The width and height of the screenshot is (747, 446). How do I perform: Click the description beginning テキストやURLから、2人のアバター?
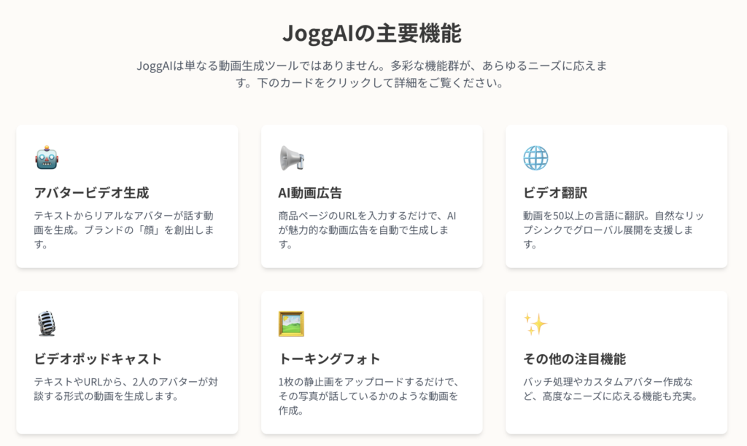(125, 389)
